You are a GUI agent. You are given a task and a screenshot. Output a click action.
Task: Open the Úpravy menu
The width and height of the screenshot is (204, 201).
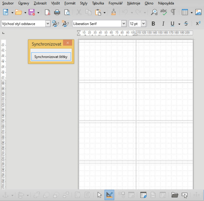click(24, 3)
